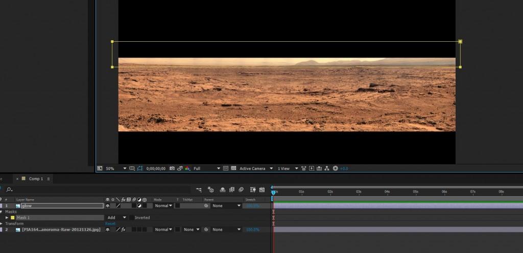Click Reset link next to Transform
Screen dimensions: 523x253
coord(110,223)
